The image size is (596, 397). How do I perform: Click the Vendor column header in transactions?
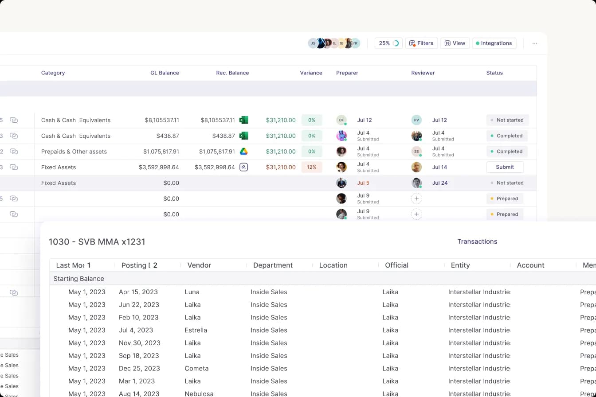pos(199,265)
